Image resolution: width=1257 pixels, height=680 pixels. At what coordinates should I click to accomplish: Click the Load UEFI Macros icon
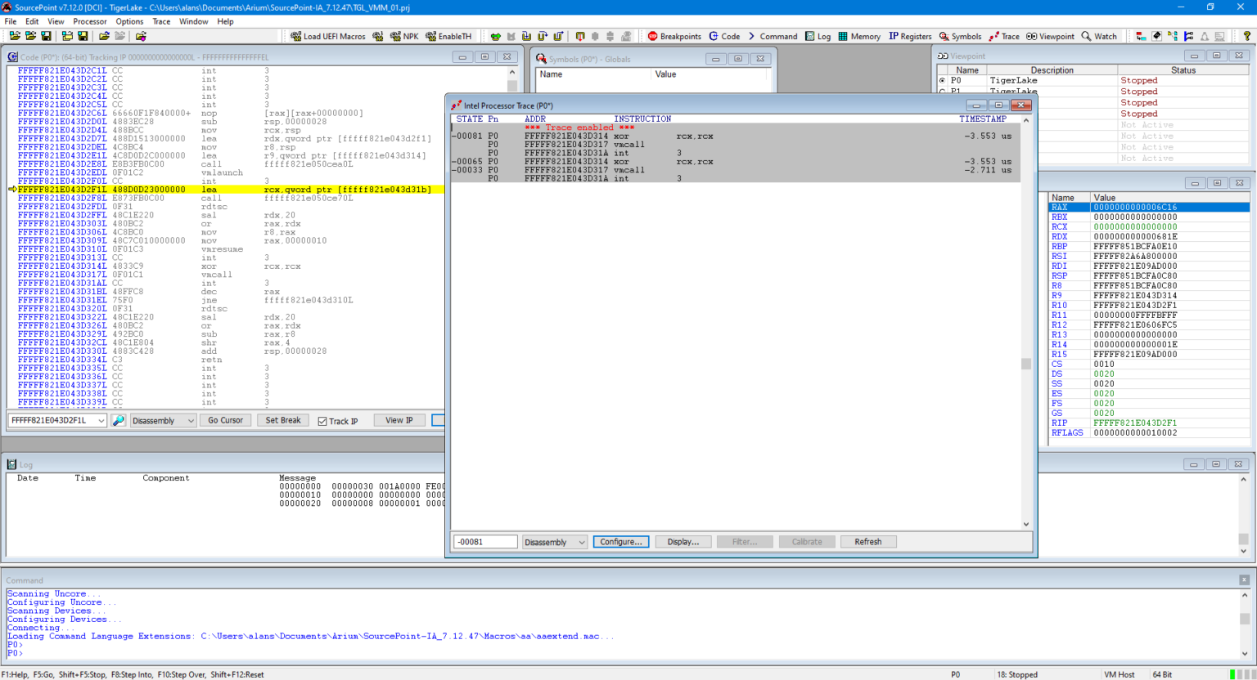click(326, 36)
